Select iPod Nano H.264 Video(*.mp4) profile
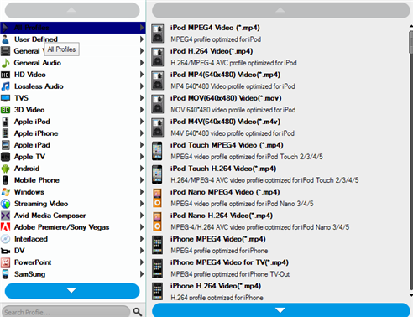This screenshot has width=413, height=317. [280, 221]
